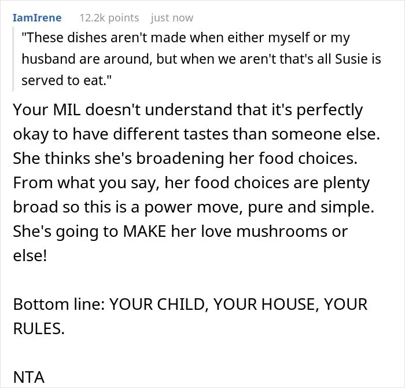Click the quoted text 'served to eat.'
Image resolution: width=405 pixels, height=388 pixels.
(67, 80)
